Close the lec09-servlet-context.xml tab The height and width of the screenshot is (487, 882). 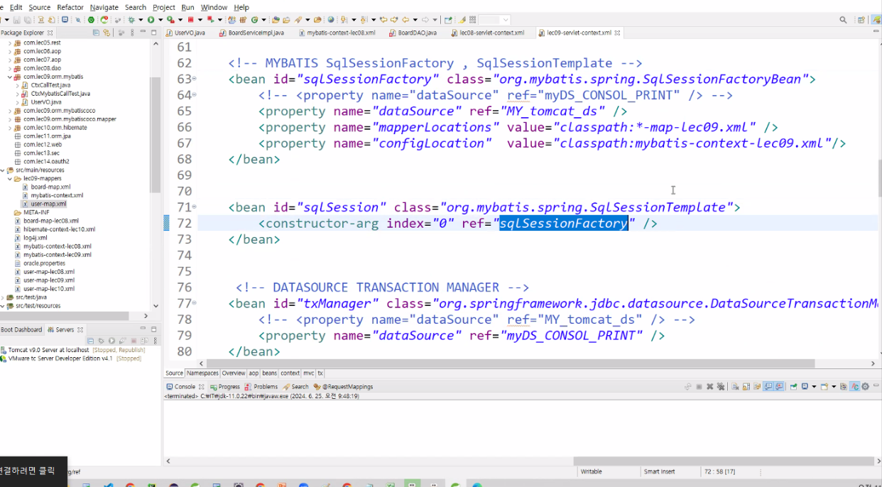(618, 33)
